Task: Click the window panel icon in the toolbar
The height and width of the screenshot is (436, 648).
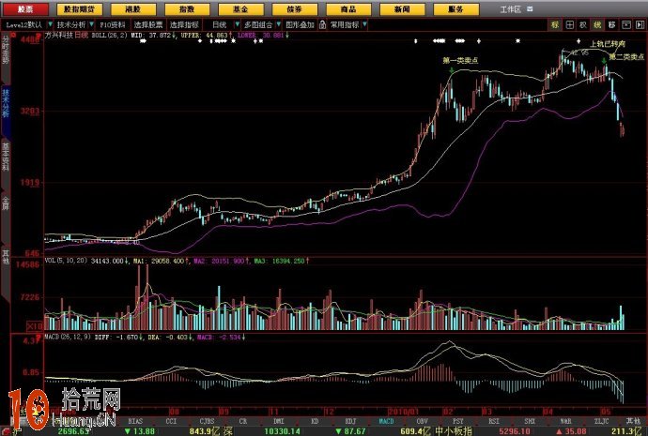Action: tap(626, 24)
